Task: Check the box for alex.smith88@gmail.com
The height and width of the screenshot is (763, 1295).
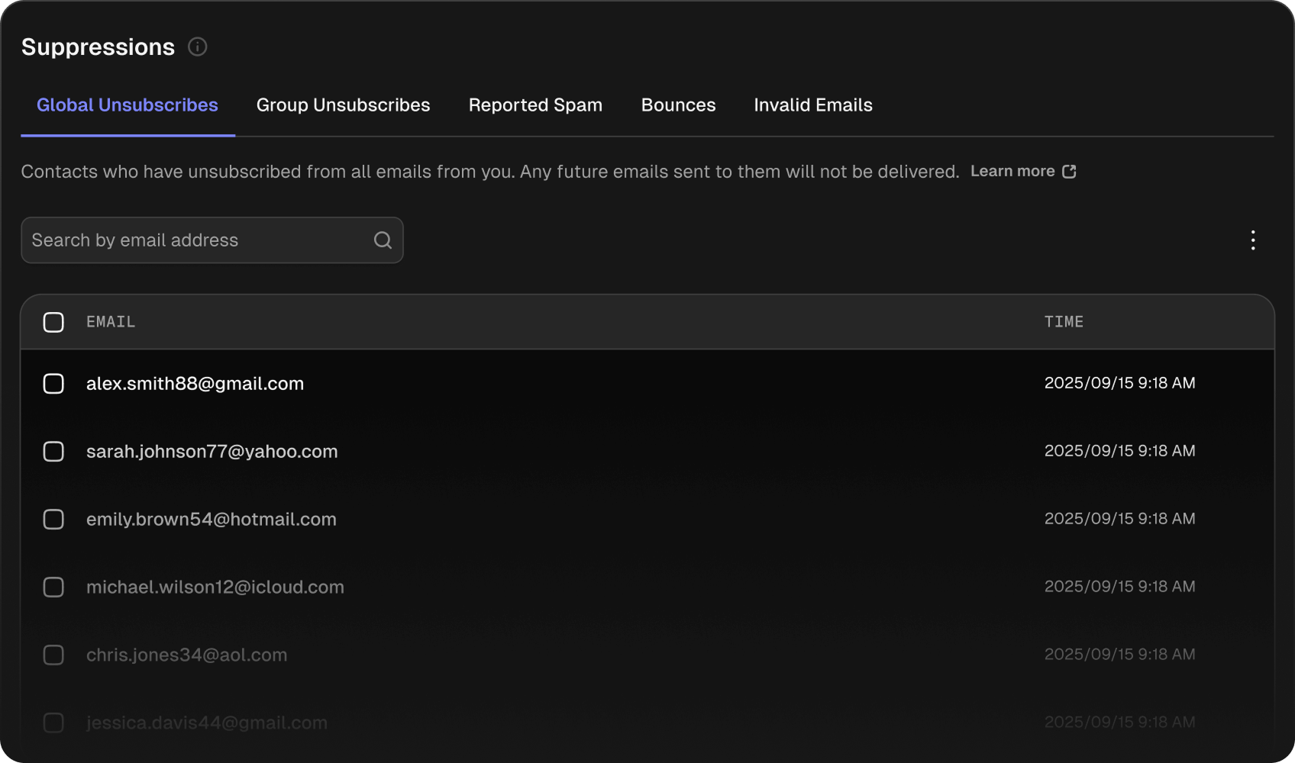Action: tap(53, 384)
